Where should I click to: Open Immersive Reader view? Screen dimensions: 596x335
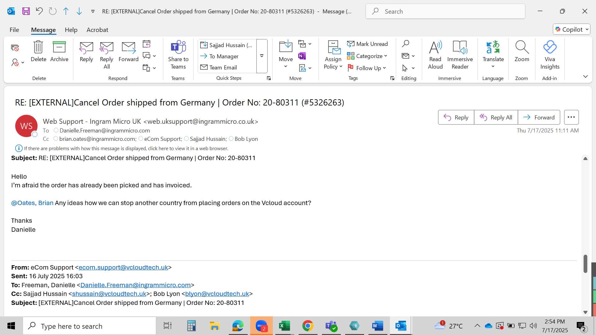pyautogui.click(x=460, y=55)
